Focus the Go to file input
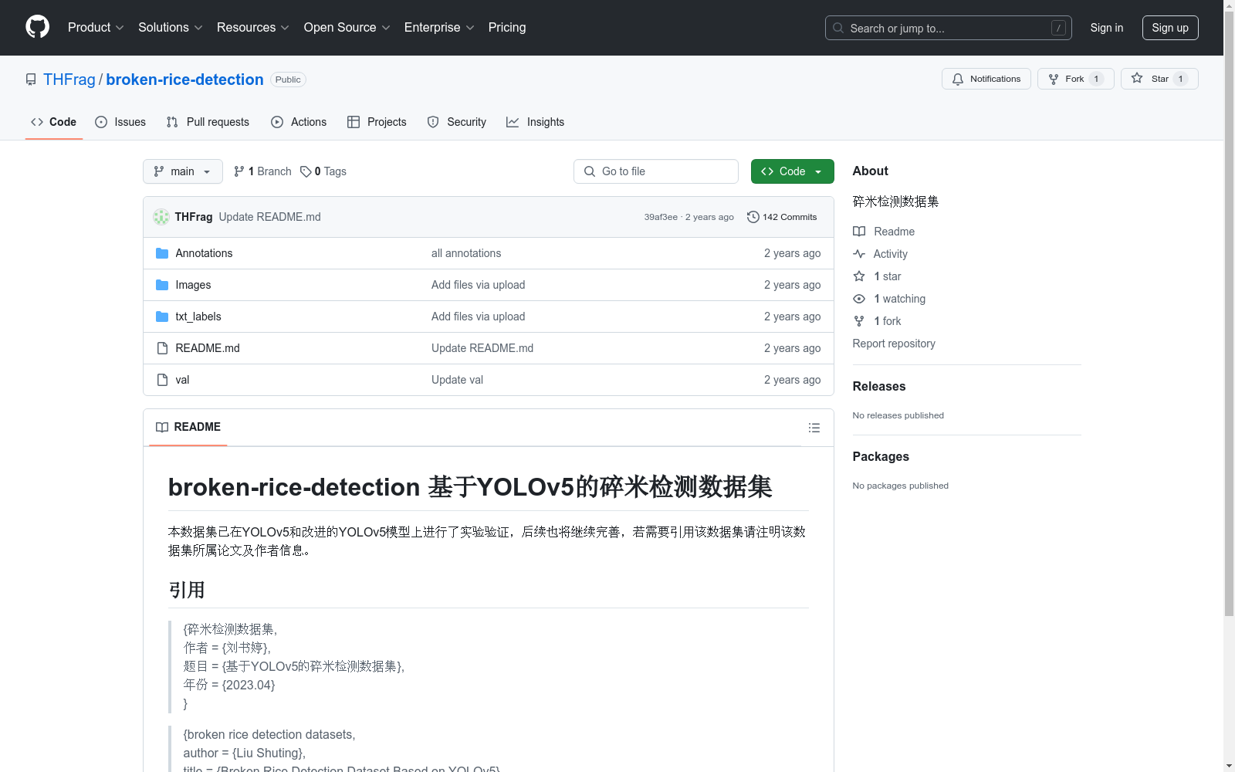1235x772 pixels. point(656,171)
